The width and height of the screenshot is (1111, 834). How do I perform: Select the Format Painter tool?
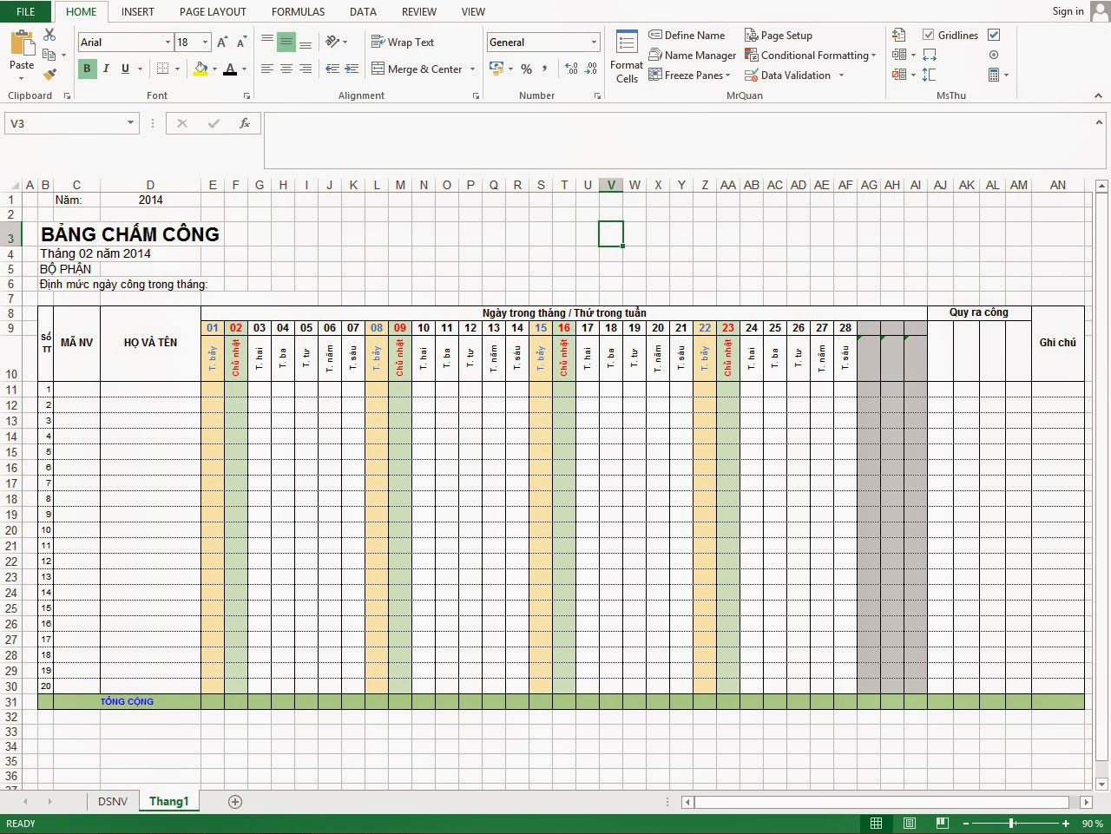(x=49, y=75)
